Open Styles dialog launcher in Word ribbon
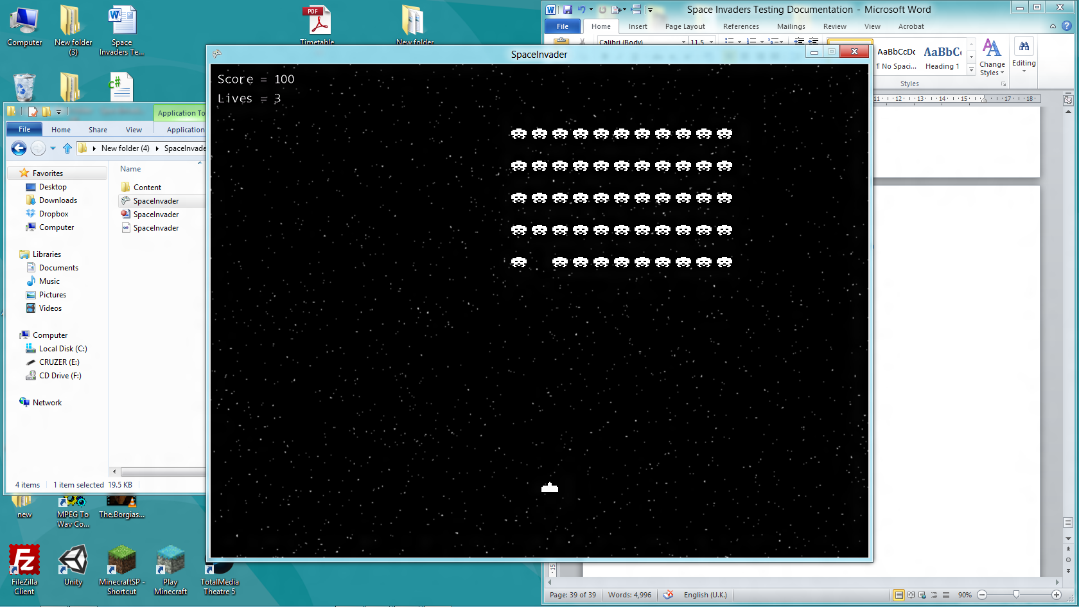Image resolution: width=1079 pixels, height=607 pixels. pyautogui.click(x=1003, y=84)
